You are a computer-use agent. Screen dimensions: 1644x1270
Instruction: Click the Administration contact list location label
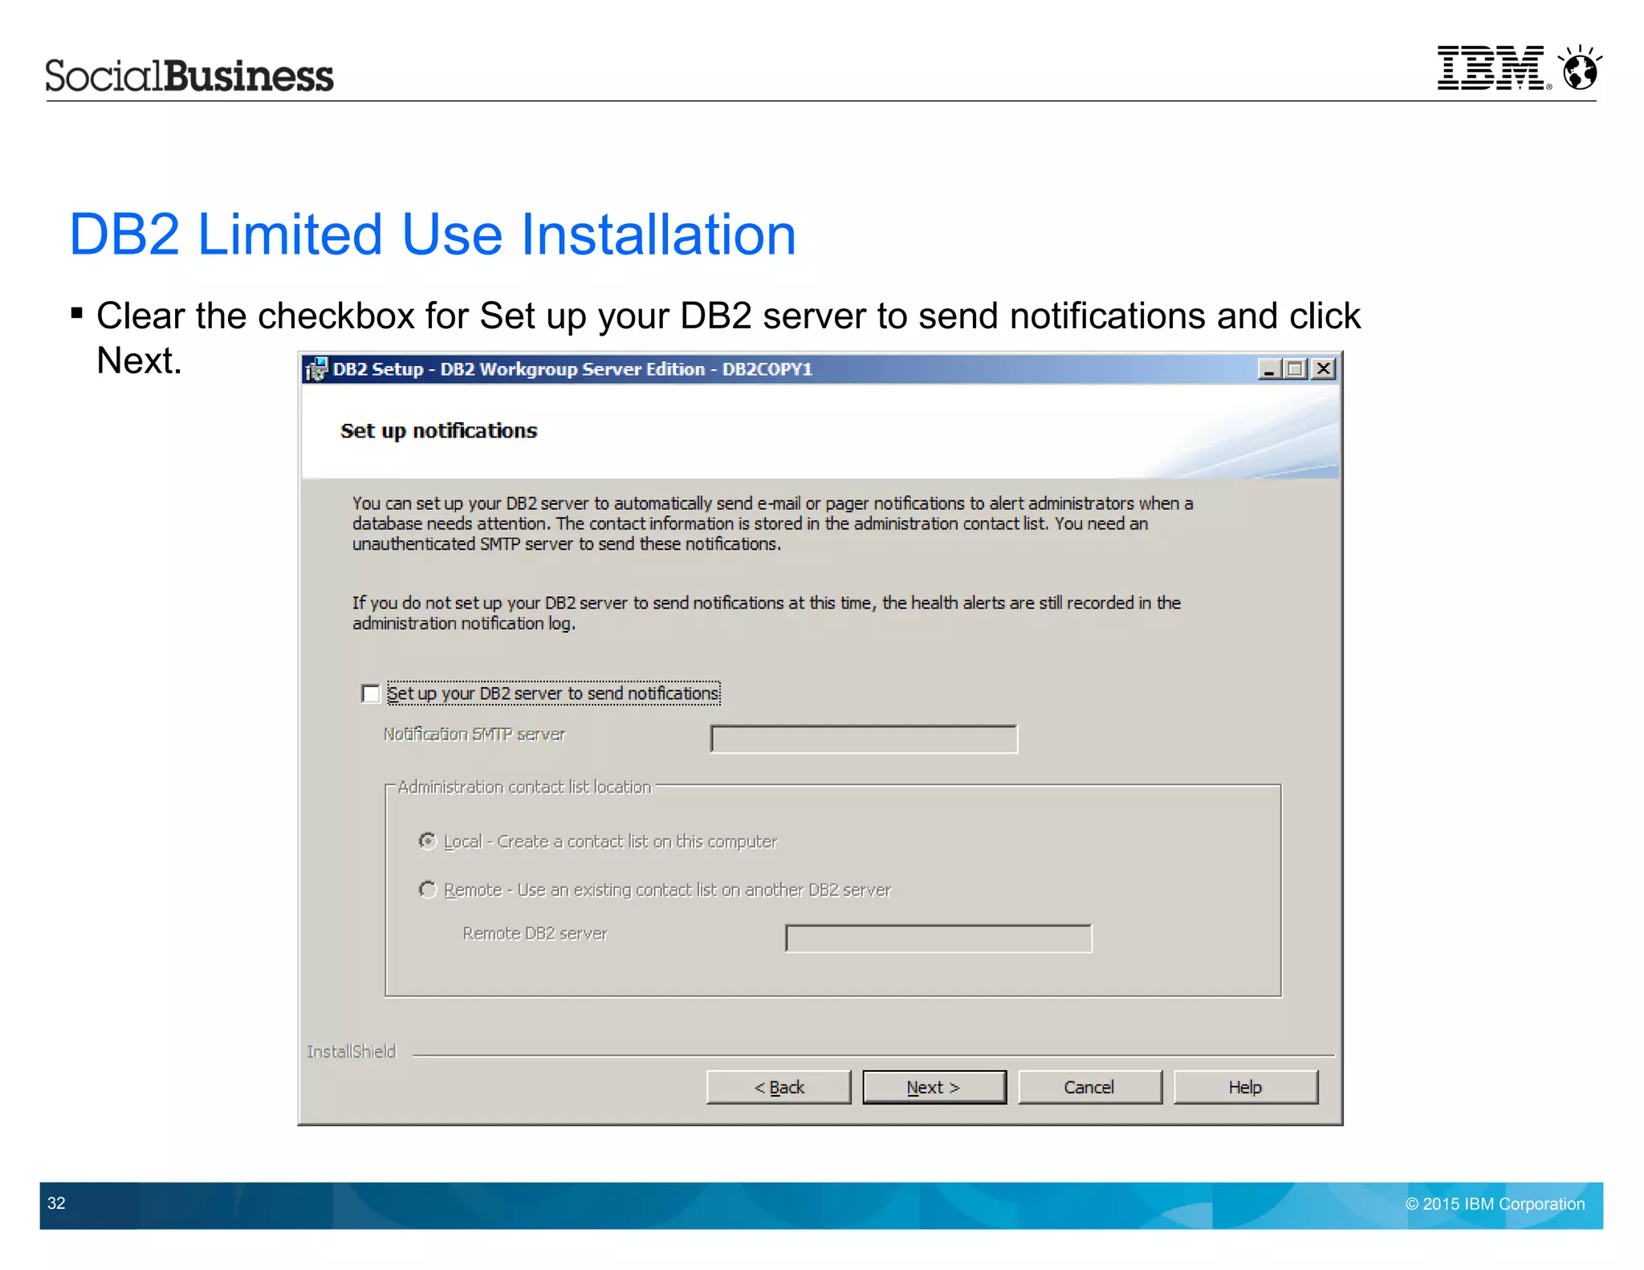tap(524, 788)
